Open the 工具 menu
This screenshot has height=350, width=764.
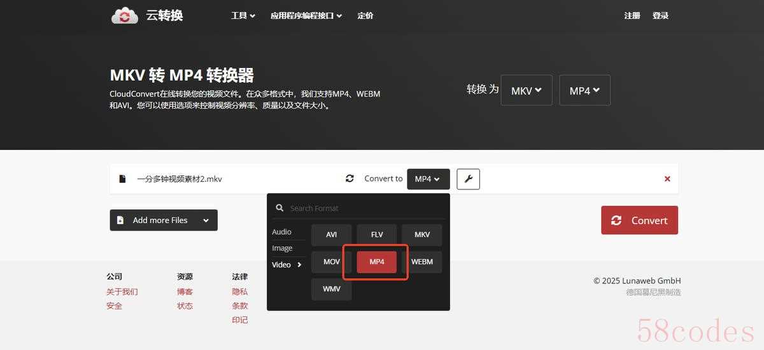(x=243, y=16)
